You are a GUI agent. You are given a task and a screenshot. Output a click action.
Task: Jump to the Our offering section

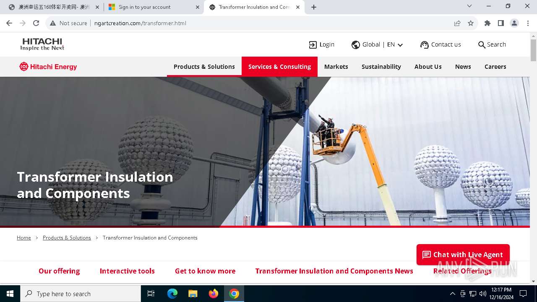click(x=59, y=271)
